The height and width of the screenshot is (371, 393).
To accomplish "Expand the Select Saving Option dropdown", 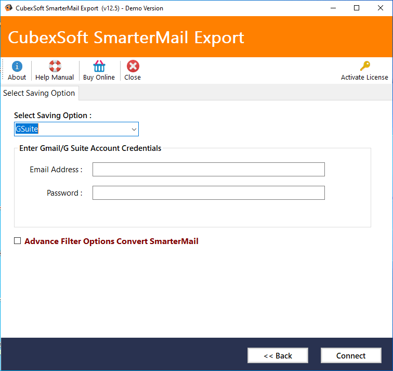I will [x=134, y=129].
